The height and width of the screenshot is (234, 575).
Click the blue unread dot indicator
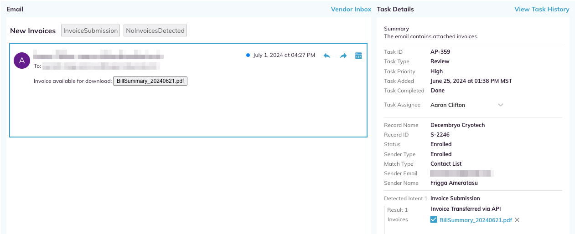(248, 55)
